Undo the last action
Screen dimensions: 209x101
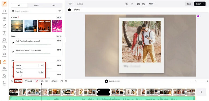click(126, 4)
